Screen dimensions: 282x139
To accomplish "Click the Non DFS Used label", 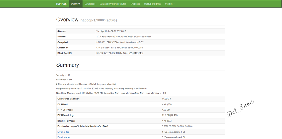I will pyautogui.click(x=65, y=110).
